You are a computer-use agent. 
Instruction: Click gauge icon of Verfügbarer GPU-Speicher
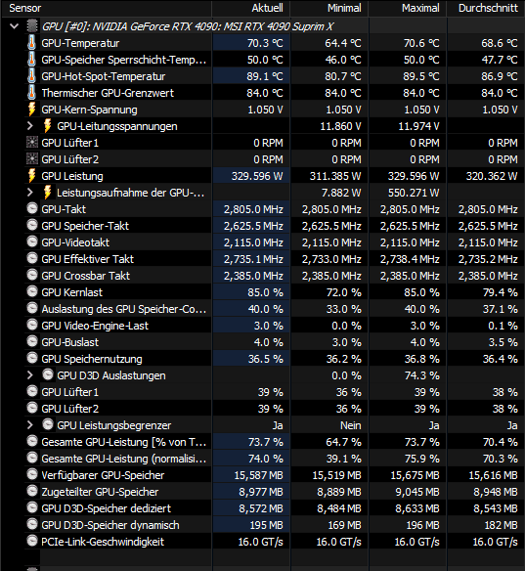point(32,474)
